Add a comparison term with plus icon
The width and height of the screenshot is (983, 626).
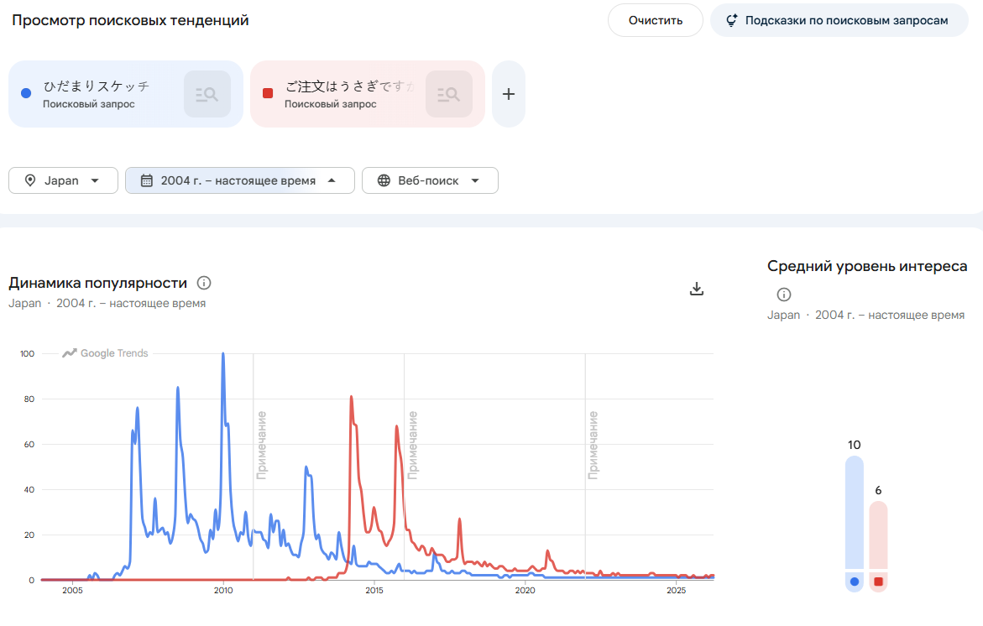pos(509,94)
